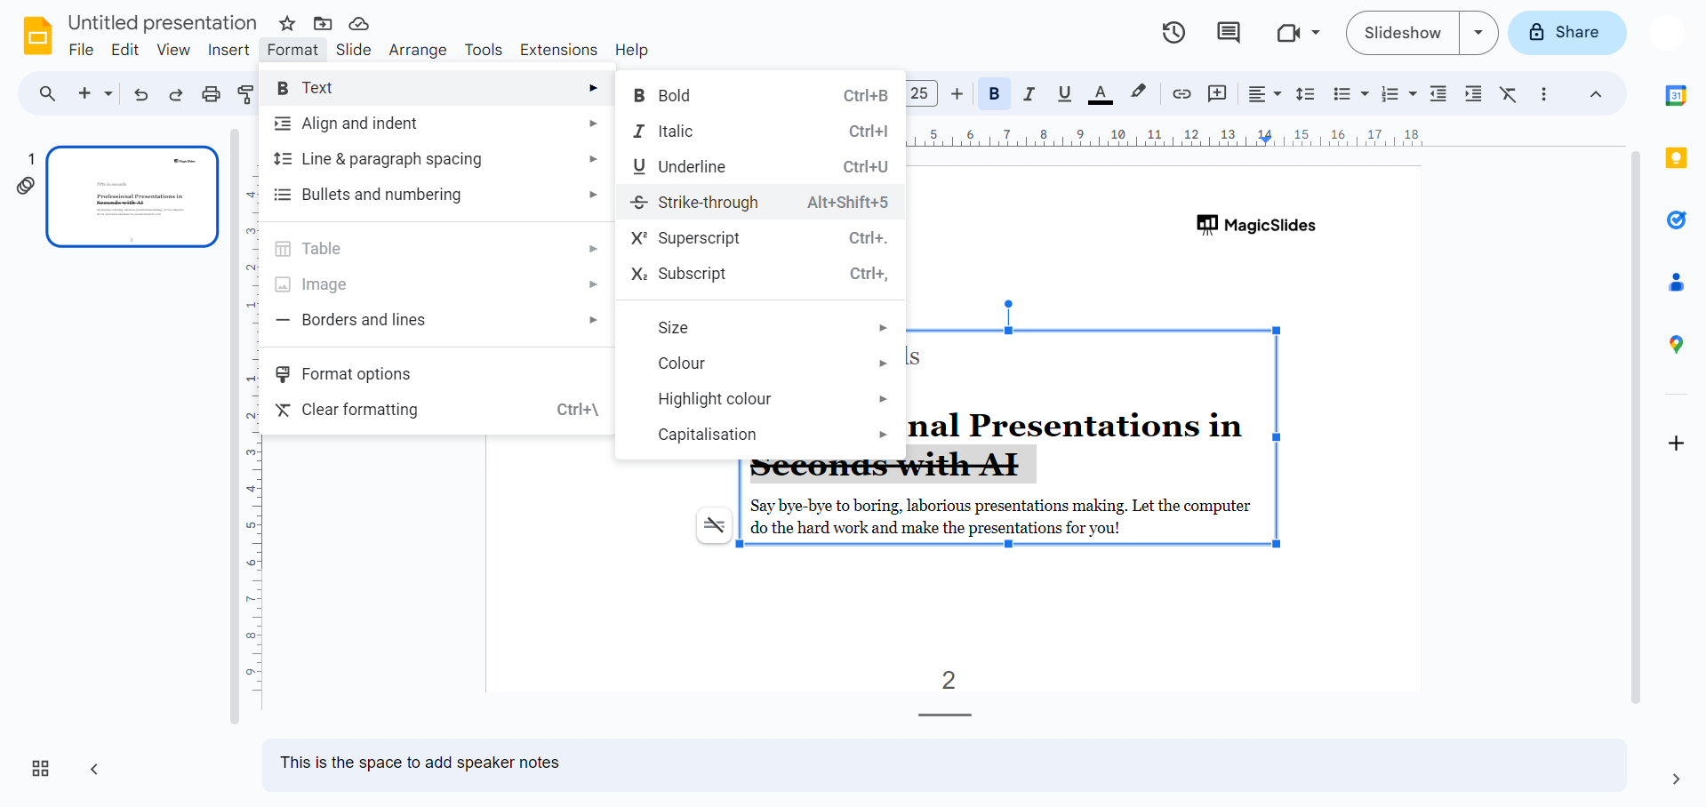Click the insert link icon
Screen dimensions: 1706x807
(1181, 94)
